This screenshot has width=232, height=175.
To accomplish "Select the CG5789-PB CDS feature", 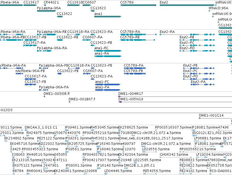I will tap(135, 74).
